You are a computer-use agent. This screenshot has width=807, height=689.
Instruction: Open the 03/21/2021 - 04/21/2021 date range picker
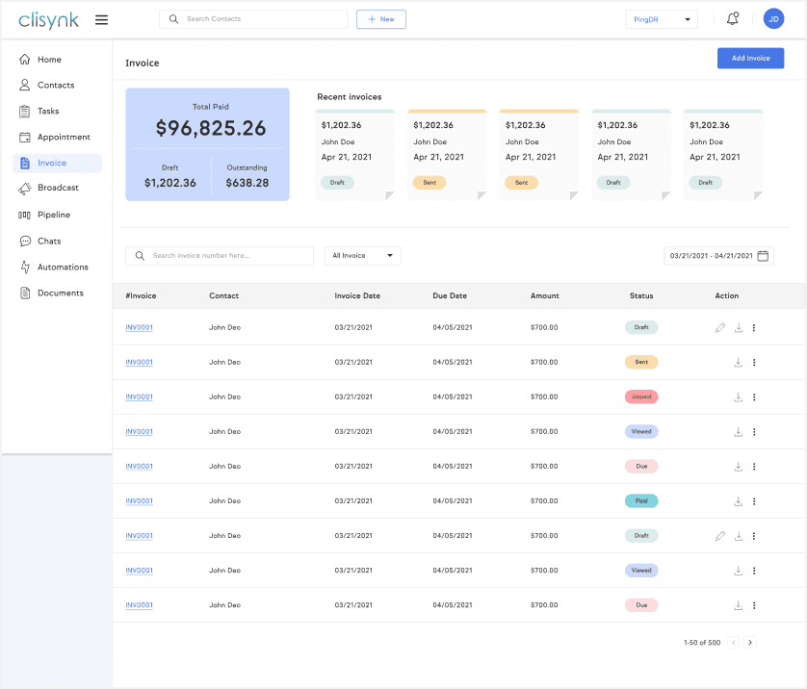[718, 256]
